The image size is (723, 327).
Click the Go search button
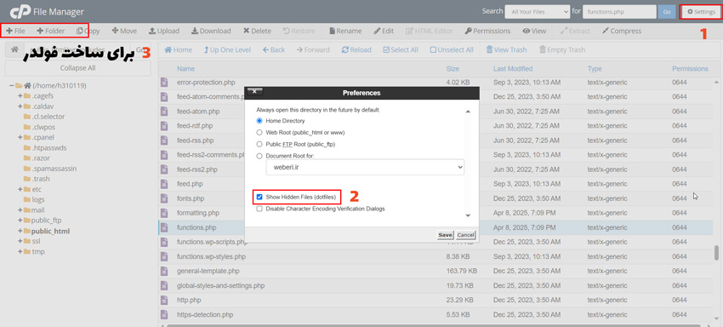(666, 12)
